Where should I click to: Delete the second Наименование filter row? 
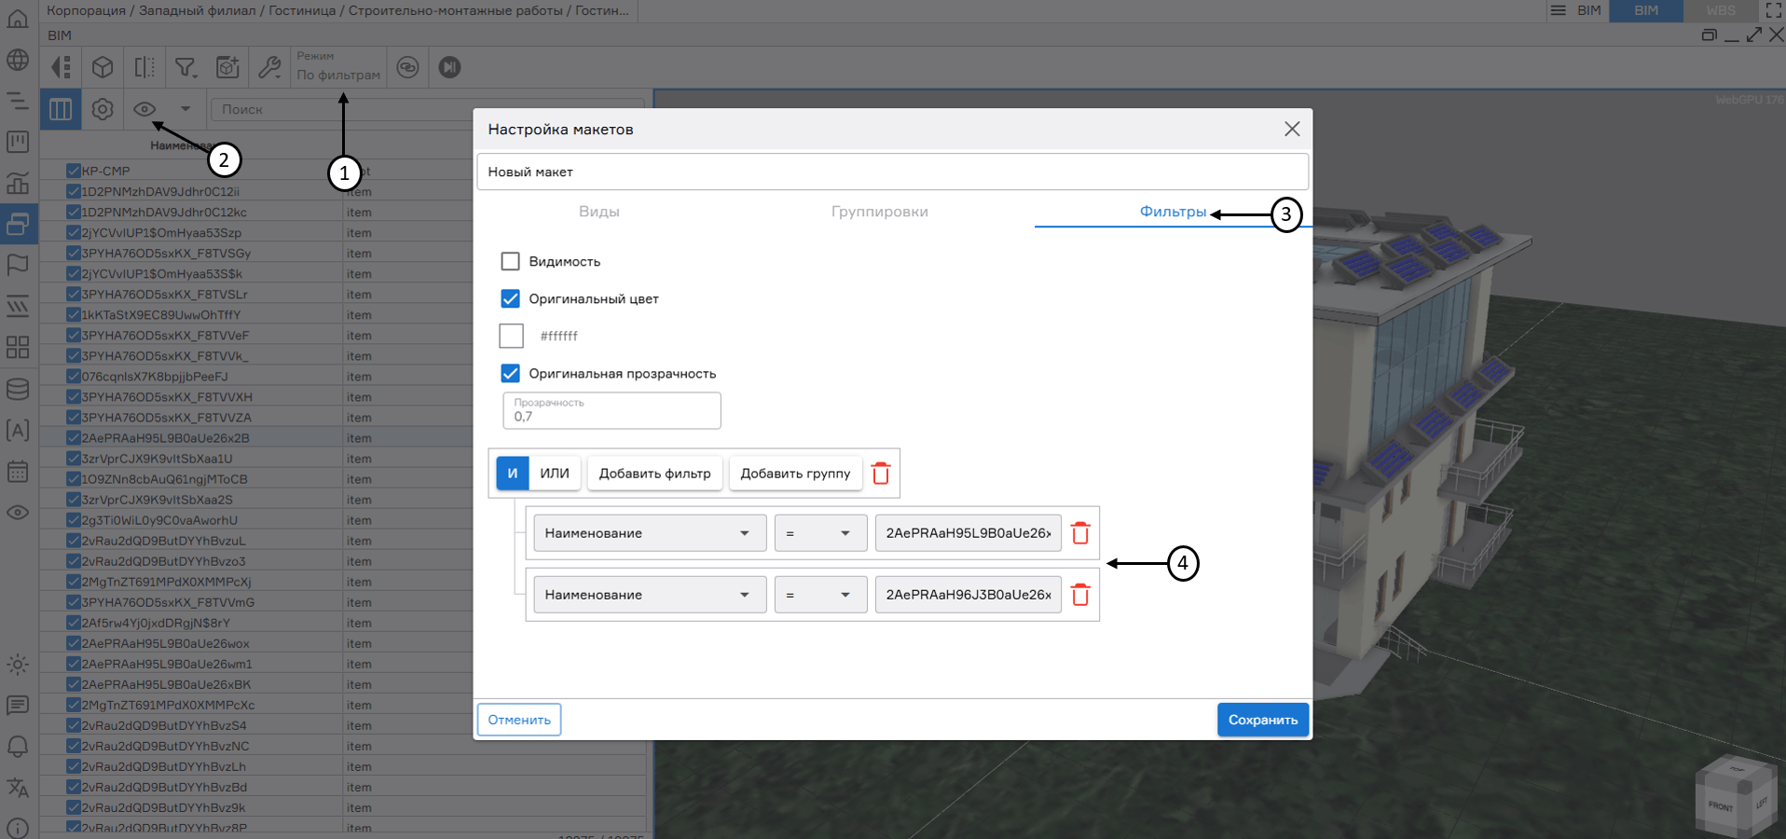pyautogui.click(x=1080, y=595)
